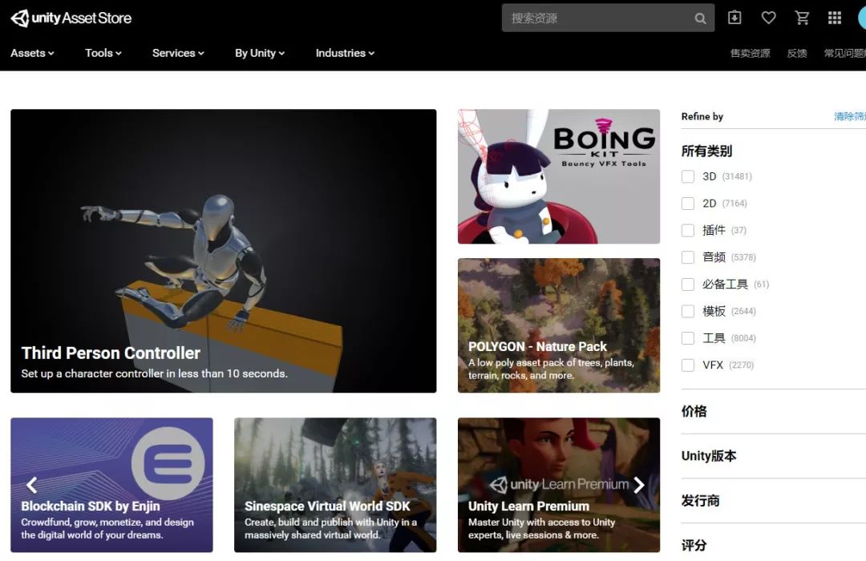Screen dimensions: 866x561
Task: Collapse the 所有类别 section header
Action: 706,151
